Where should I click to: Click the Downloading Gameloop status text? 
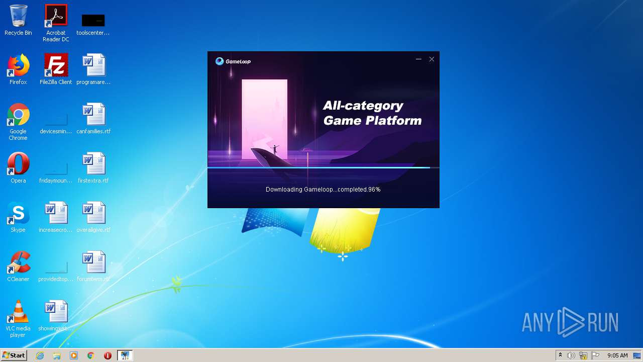(x=323, y=190)
